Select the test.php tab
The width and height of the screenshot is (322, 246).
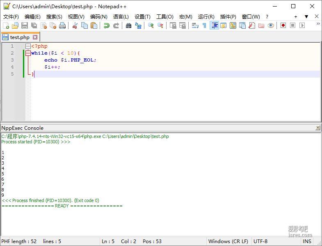[x=20, y=37]
